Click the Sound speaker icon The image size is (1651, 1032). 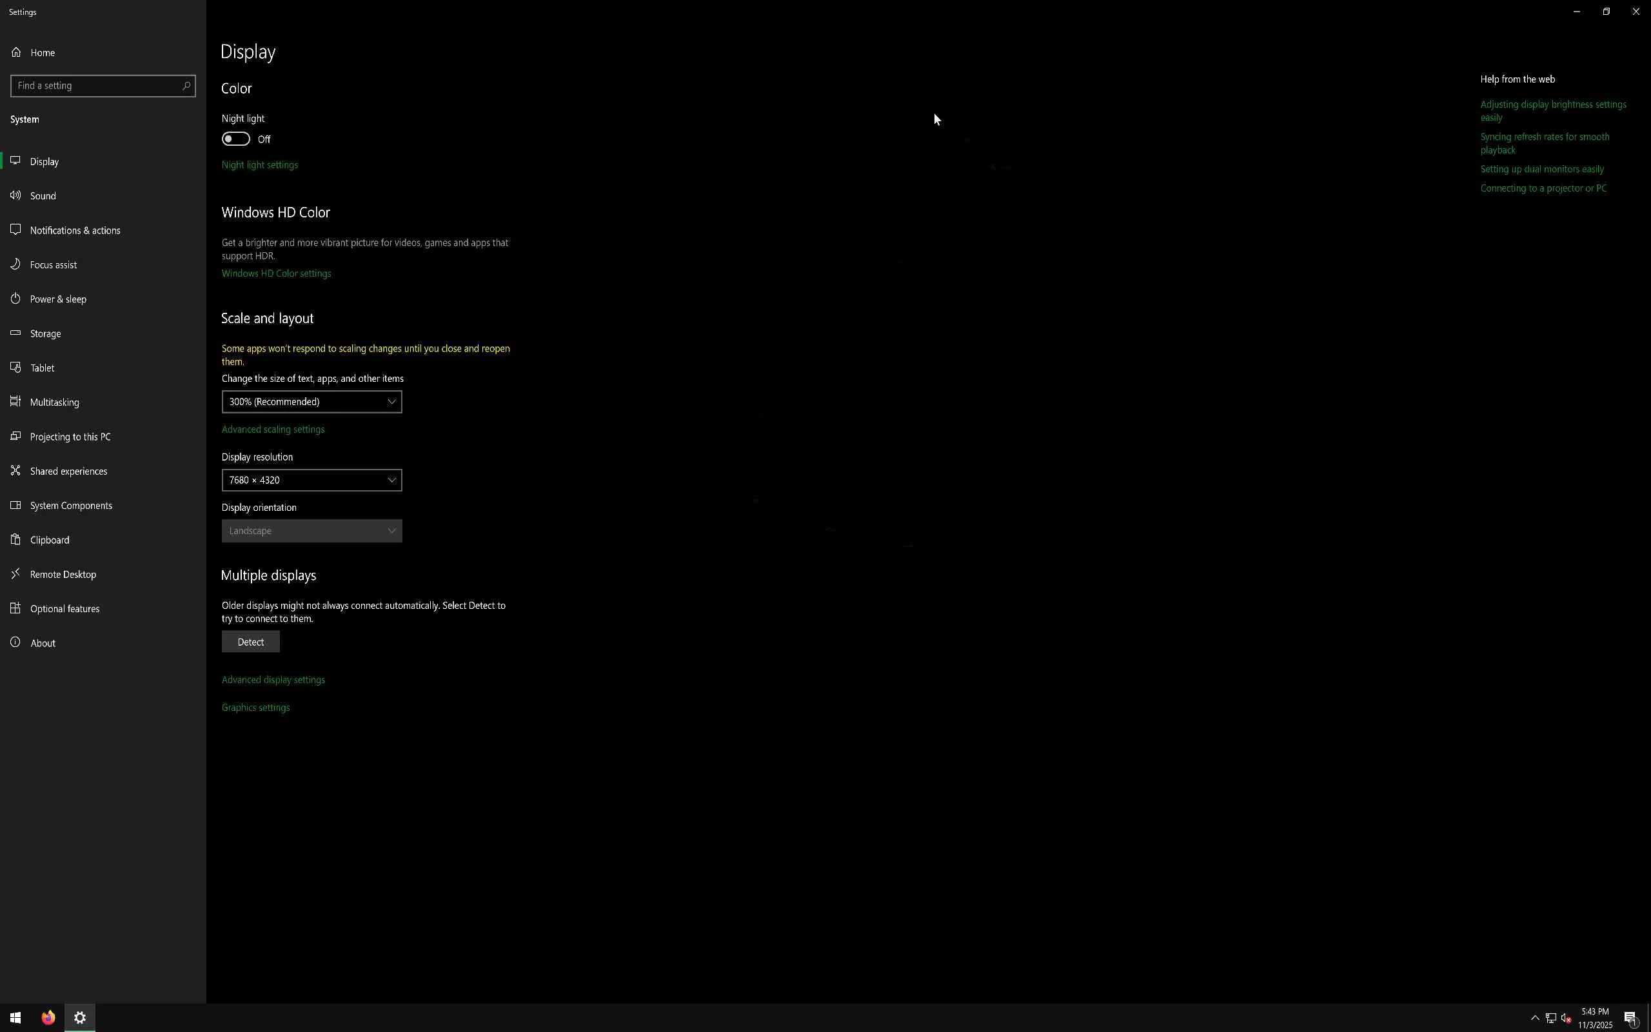[x=15, y=196]
